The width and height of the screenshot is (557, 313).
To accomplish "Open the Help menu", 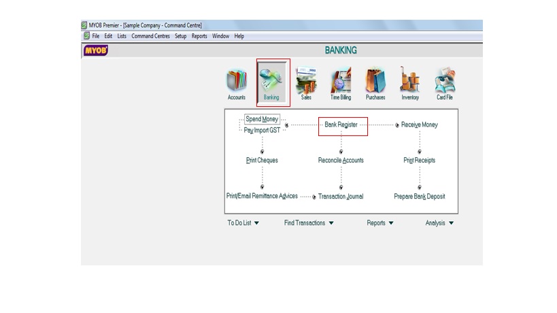I will [x=239, y=36].
